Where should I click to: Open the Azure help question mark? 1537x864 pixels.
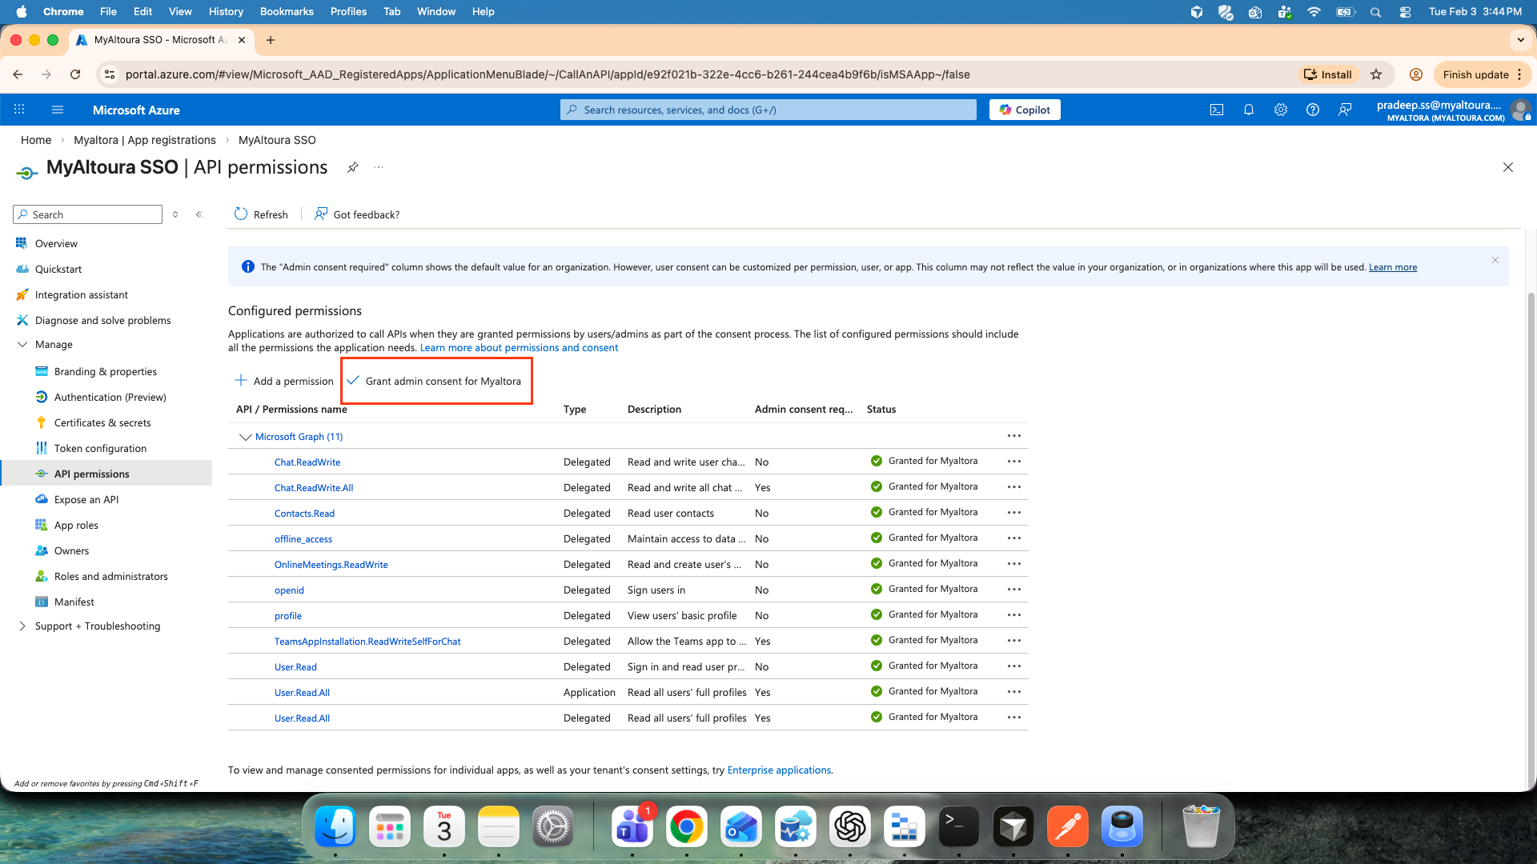tap(1313, 110)
